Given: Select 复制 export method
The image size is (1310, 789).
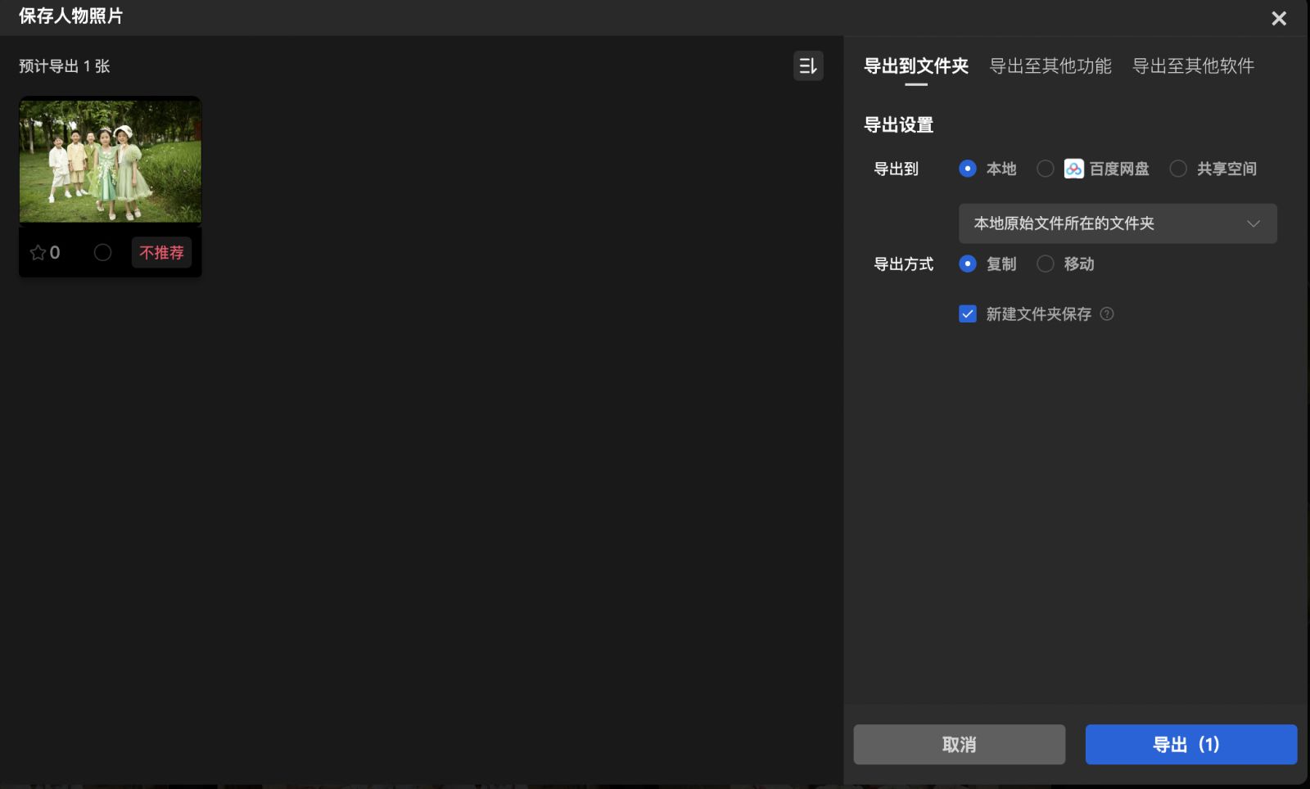Looking at the screenshot, I should [968, 264].
